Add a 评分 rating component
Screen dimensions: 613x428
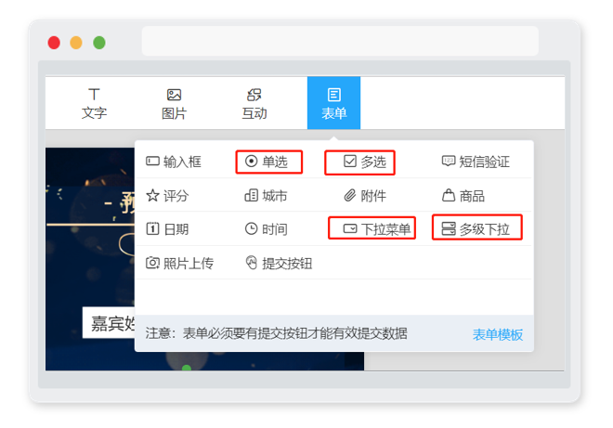pos(167,196)
